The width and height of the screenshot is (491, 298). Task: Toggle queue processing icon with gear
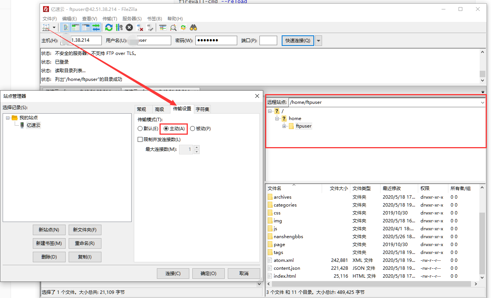(x=119, y=27)
